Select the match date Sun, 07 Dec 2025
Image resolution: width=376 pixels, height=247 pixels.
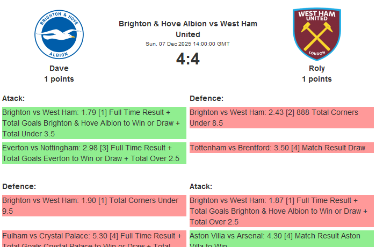tap(188, 44)
